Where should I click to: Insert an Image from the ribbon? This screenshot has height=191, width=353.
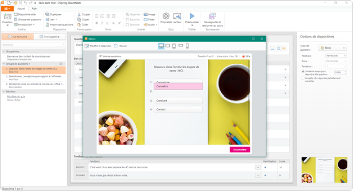pyautogui.click(x=149, y=14)
